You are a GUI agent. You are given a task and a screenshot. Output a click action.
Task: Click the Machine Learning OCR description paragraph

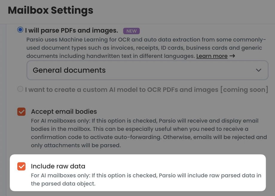point(144,48)
